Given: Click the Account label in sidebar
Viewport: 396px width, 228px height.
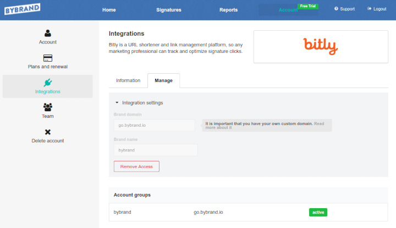Looking at the screenshot, I should pos(48,42).
